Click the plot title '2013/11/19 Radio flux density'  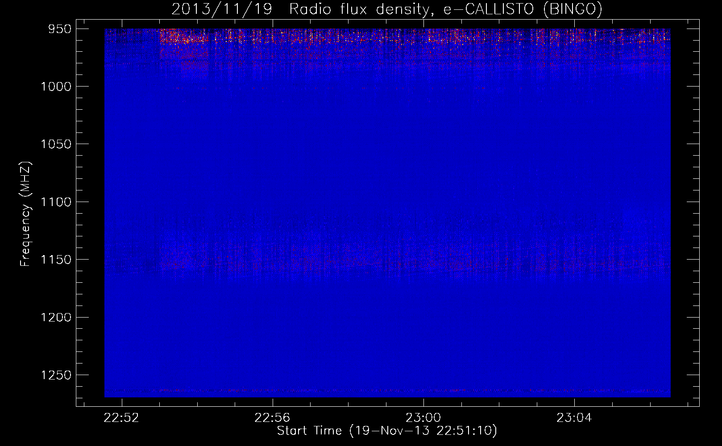point(300,9)
